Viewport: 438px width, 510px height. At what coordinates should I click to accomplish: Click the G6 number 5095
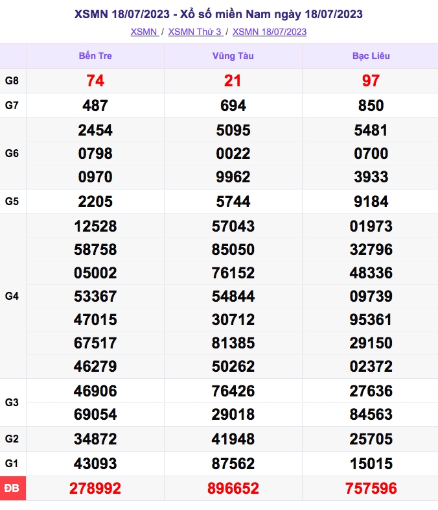tap(233, 130)
